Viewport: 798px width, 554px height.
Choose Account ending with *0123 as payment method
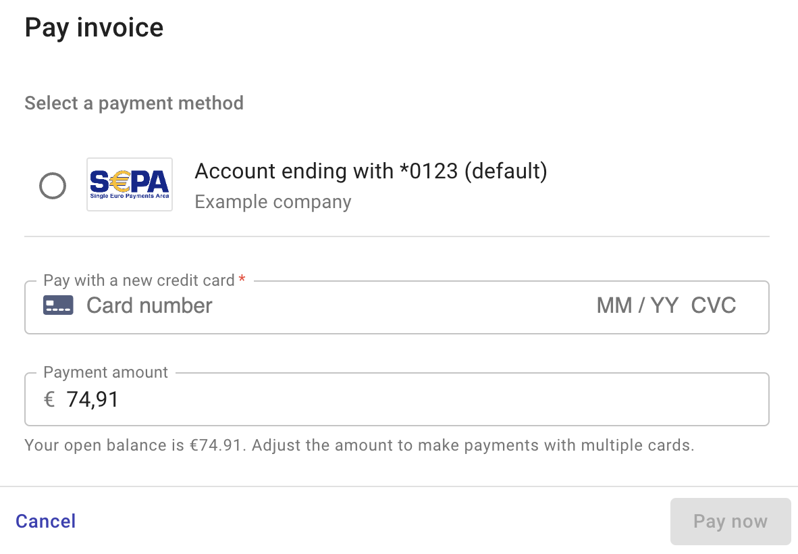pyautogui.click(x=371, y=172)
